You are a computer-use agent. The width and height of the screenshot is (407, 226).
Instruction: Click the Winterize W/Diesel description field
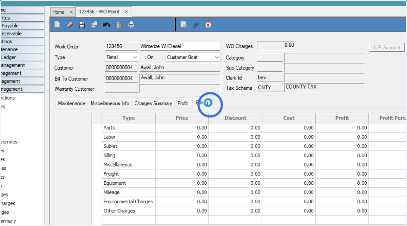180,46
